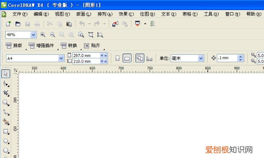Select the Rectangle tool
This screenshot has width=264, height=158.
6,132
